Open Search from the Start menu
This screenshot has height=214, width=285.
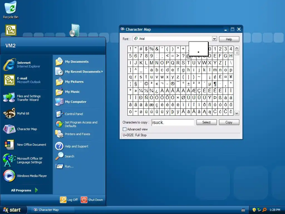79,156
